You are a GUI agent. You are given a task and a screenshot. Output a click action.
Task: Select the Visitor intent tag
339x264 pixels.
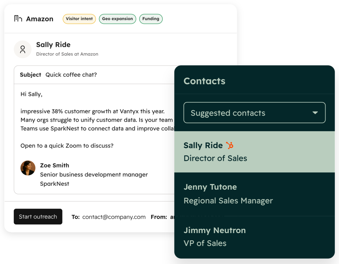click(x=79, y=19)
